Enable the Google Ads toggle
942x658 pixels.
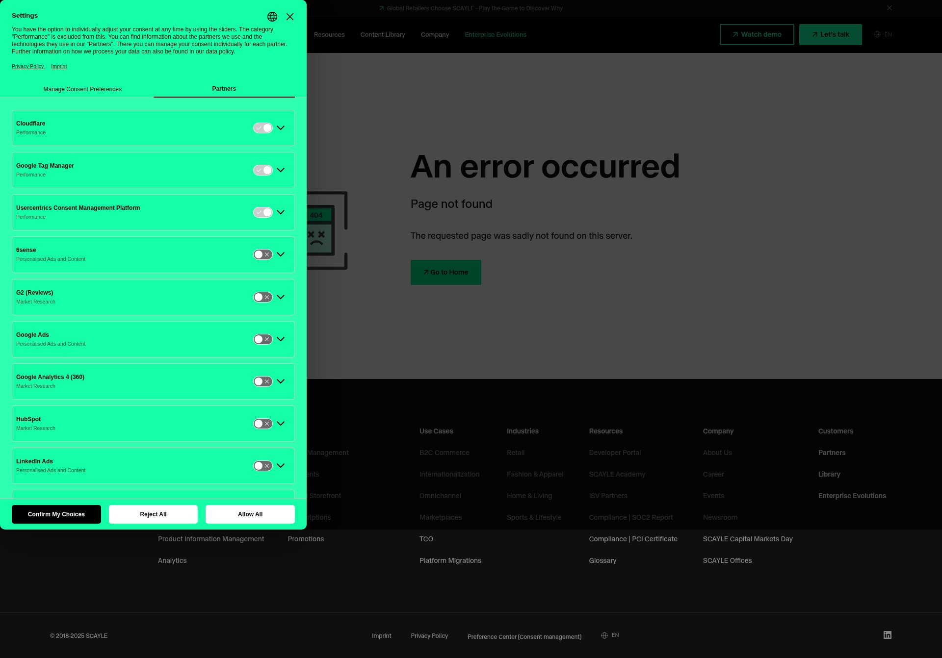263,339
